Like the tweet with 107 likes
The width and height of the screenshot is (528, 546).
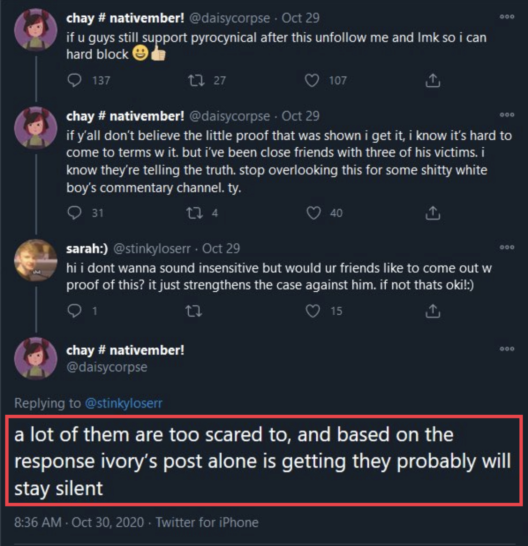pyautogui.click(x=312, y=80)
